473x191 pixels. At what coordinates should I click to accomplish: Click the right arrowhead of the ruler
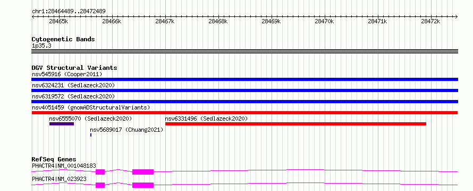457,17
